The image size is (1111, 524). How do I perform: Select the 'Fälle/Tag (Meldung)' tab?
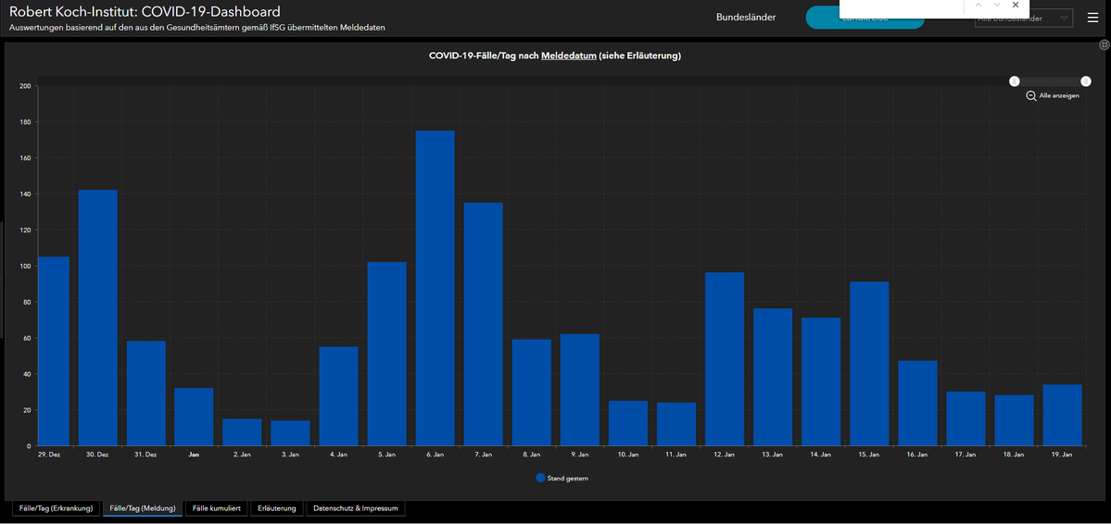coord(143,508)
